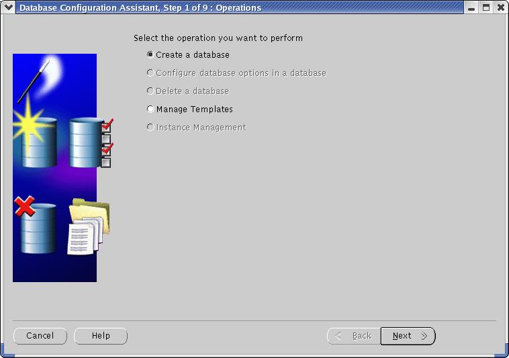Click the folder with documents icon

click(87, 227)
